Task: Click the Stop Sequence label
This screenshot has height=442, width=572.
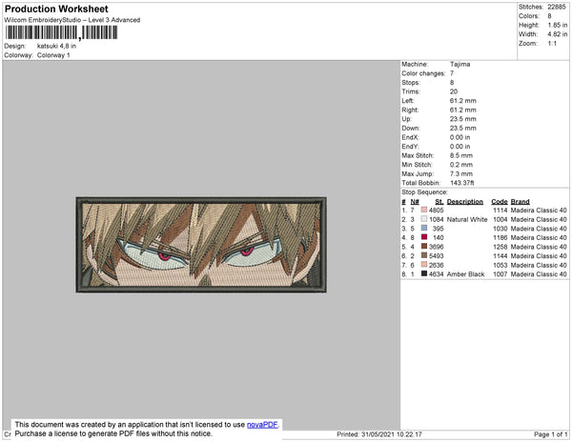Action: [424, 192]
